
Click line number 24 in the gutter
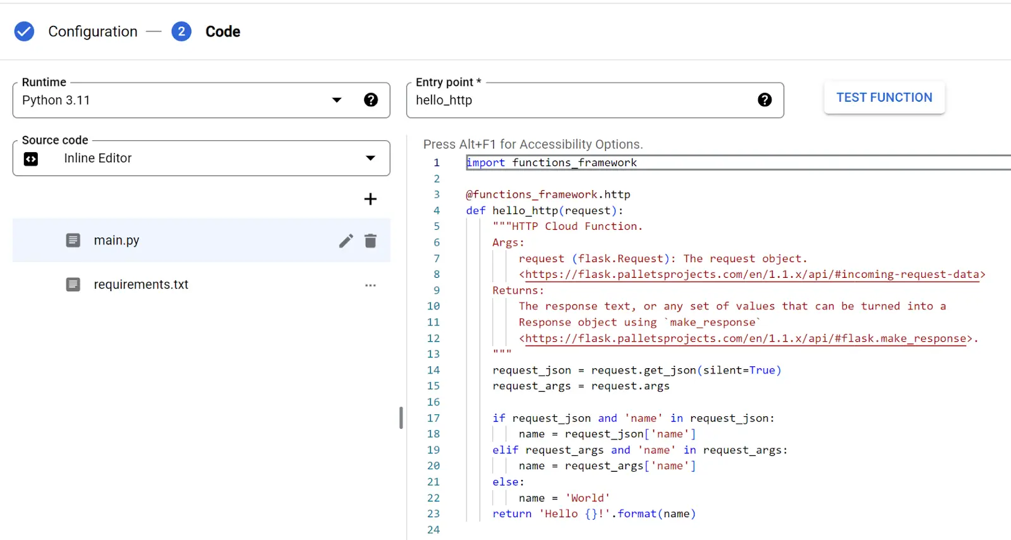(x=433, y=530)
